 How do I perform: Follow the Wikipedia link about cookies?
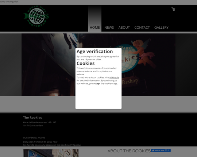click(x=114, y=77)
